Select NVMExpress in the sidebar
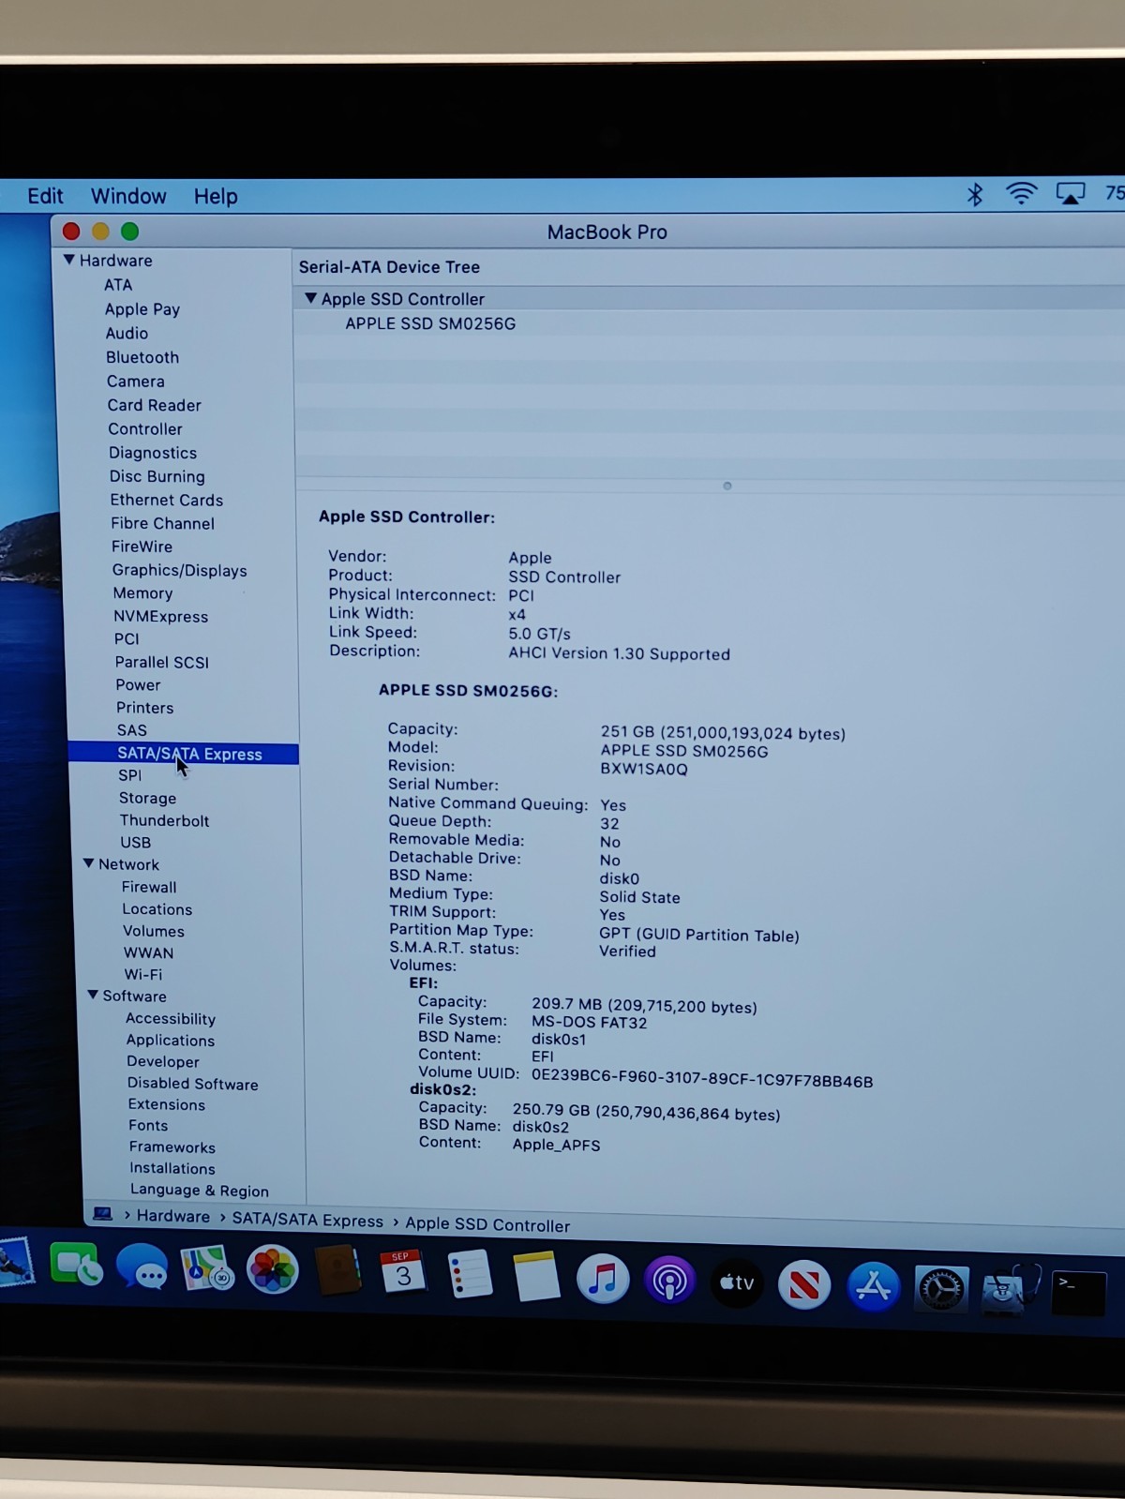The image size is (1125, 1499). (161, 616)
